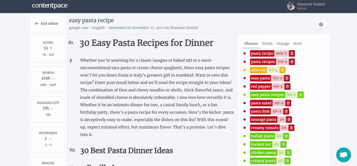Viewport: 357px width, 166px height.
Task: Open the chat support bubble
Action: pyautogui.click(x=344, y=155)
